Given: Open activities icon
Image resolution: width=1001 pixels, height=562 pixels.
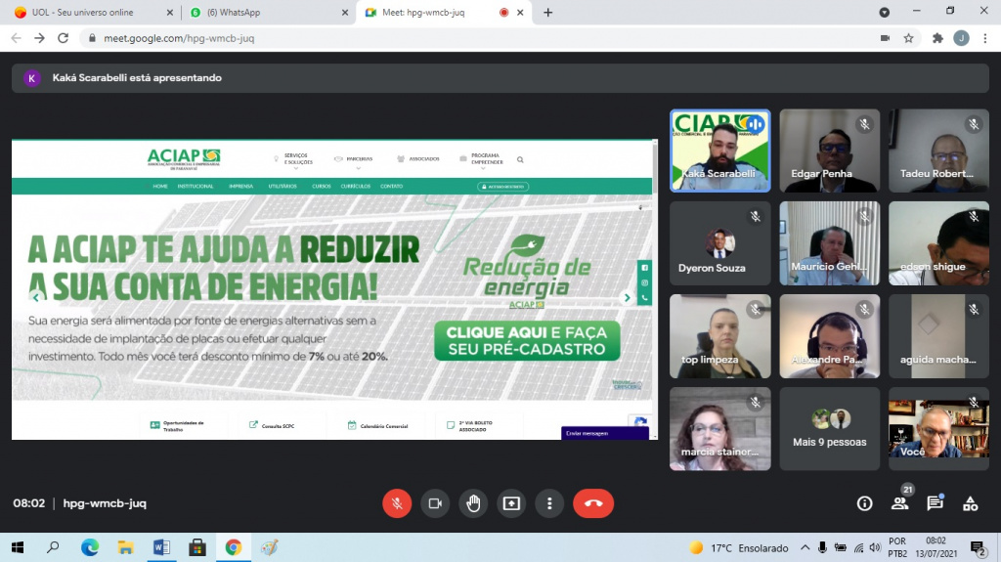Looking at the screenshot, I should [x=971, y=504].
